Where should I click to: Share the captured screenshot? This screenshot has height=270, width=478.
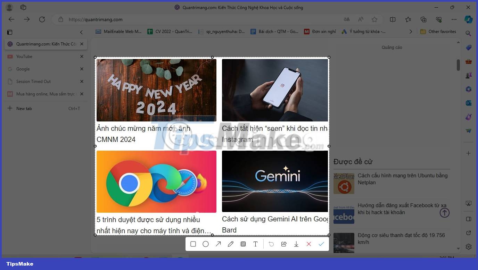(x=284, y=244)
